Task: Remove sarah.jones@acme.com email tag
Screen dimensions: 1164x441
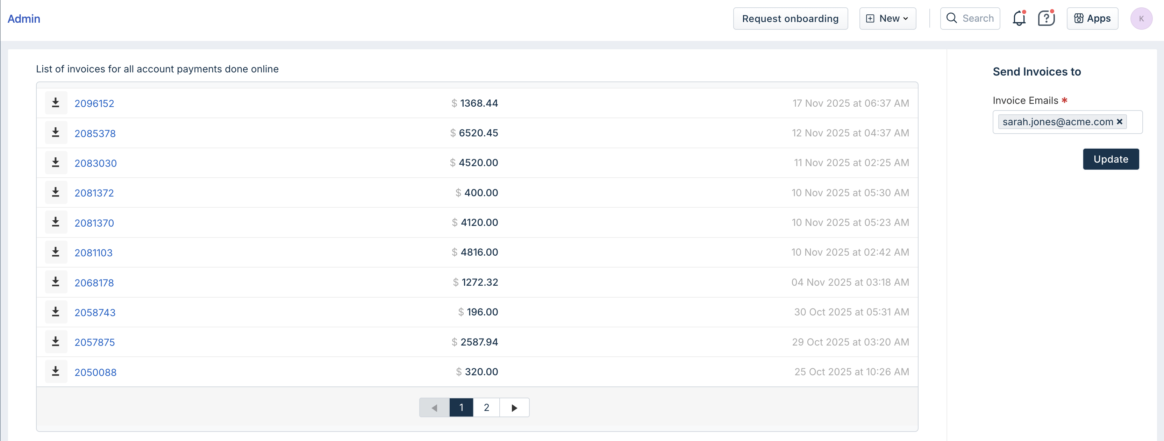Action: coord(1119,122)
